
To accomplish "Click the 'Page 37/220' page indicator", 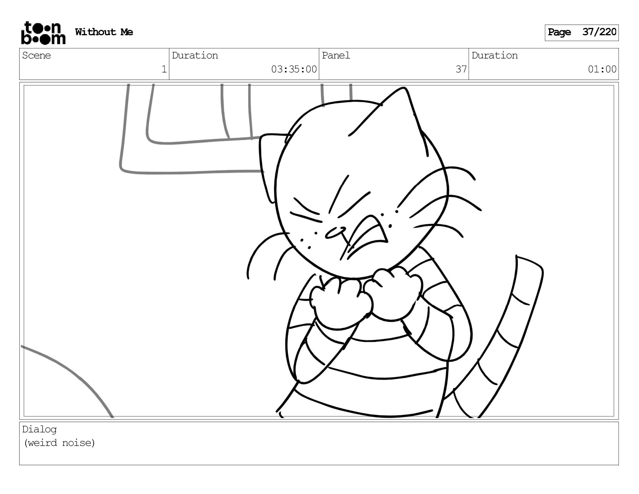I will pos(582,33).
